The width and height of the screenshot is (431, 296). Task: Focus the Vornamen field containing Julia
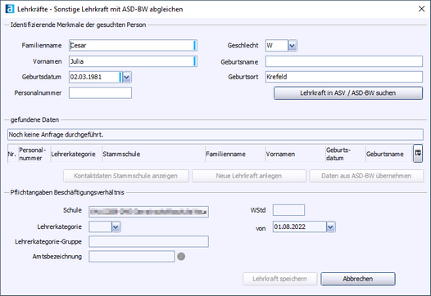click(x=133, y=61)
